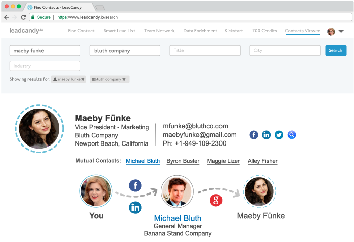Click Maeby Fünke's small photo in the path
The image size is (354, 242).
[259, 191]
